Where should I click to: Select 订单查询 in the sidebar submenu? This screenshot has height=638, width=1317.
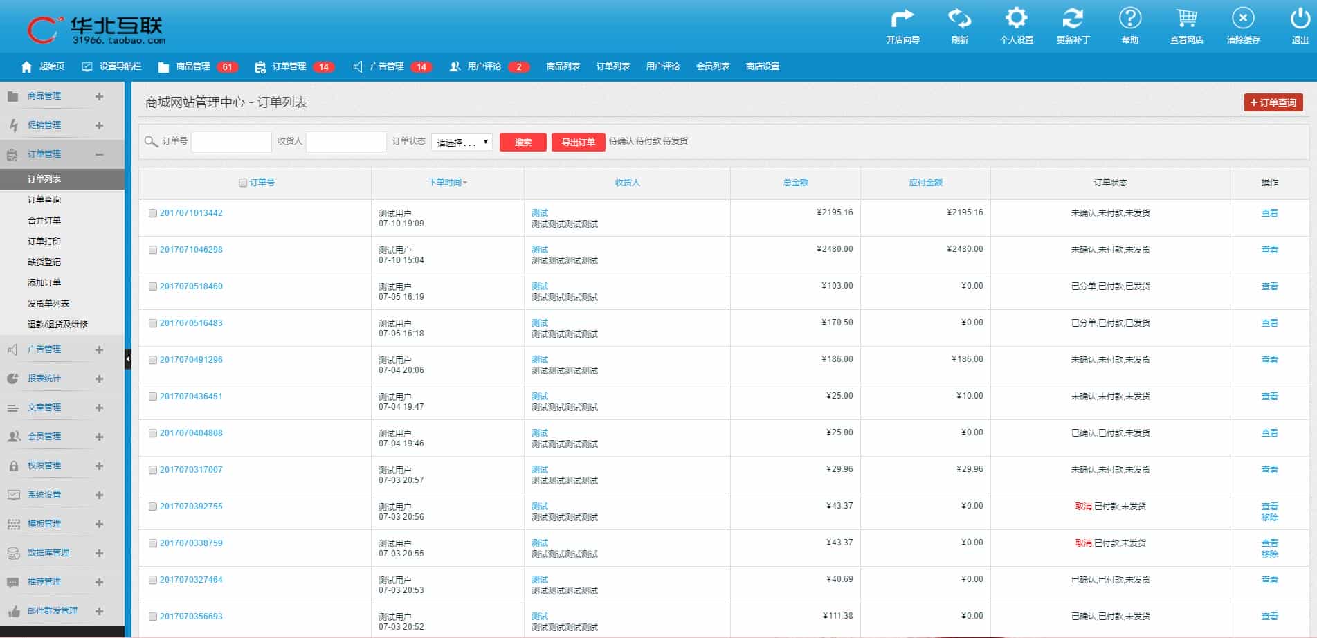(44, 199)
